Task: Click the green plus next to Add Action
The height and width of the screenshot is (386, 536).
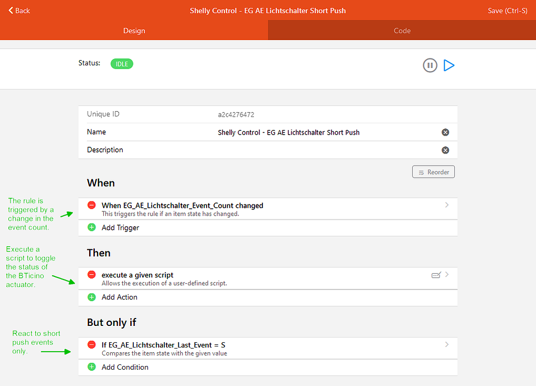Action: pos(92,297)
